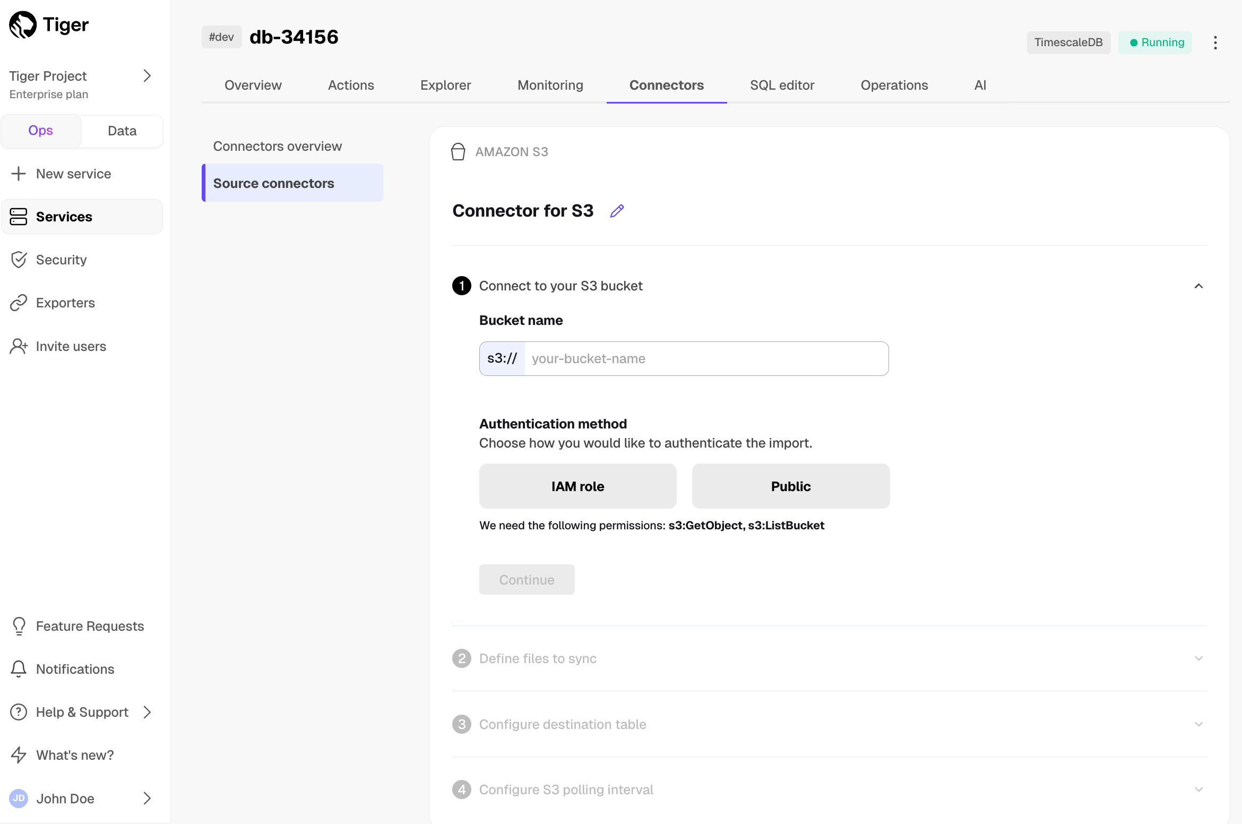Switch to the SQL editor tab

point(782,85)
